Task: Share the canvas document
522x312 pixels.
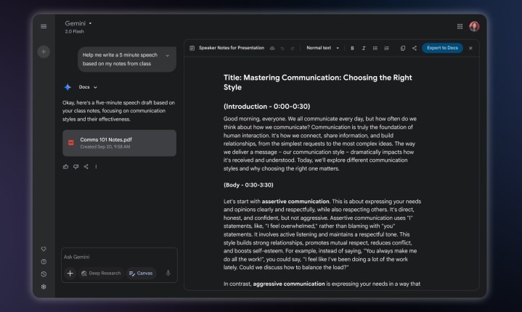Action: coord(415,48)
